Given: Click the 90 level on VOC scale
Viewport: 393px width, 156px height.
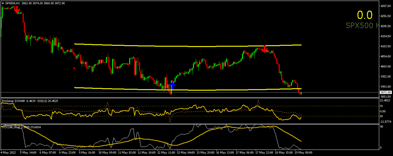Looking at the screenshot, I should [382, 126].
